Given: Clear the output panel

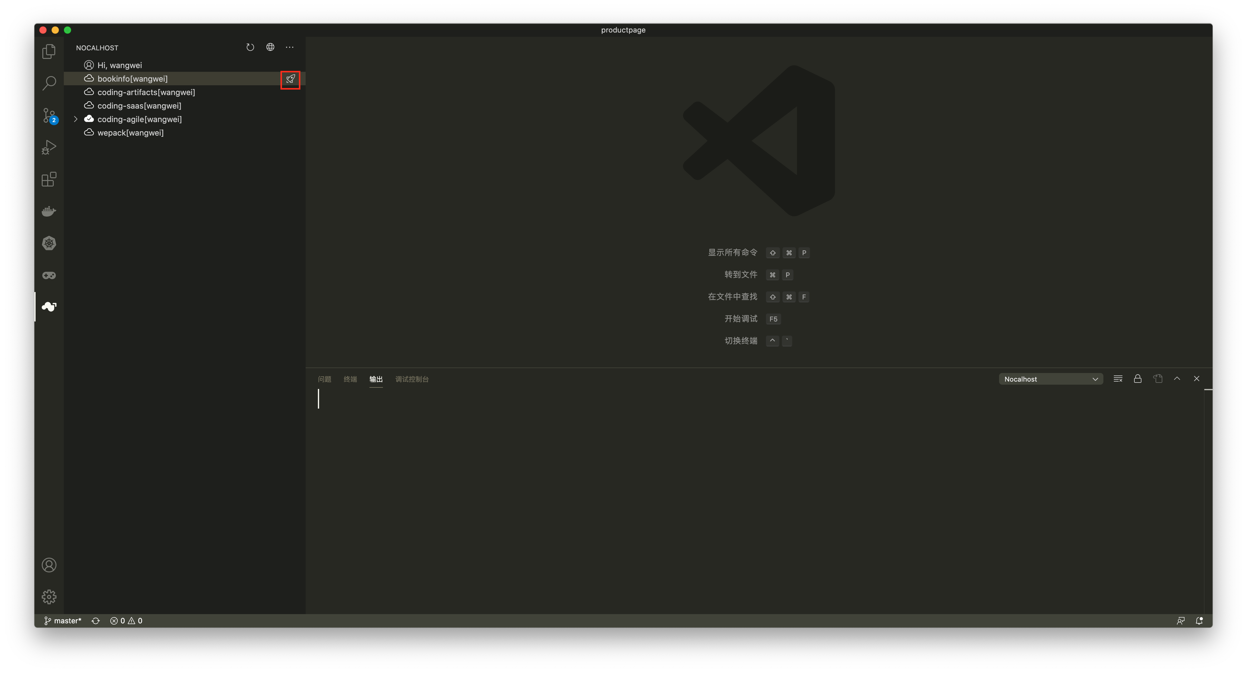Looking at the screenshot, I should tap(1118, 379).
